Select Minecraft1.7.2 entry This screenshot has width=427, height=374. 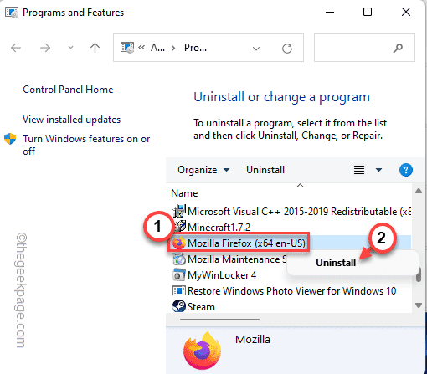click(x=219, y=228)
